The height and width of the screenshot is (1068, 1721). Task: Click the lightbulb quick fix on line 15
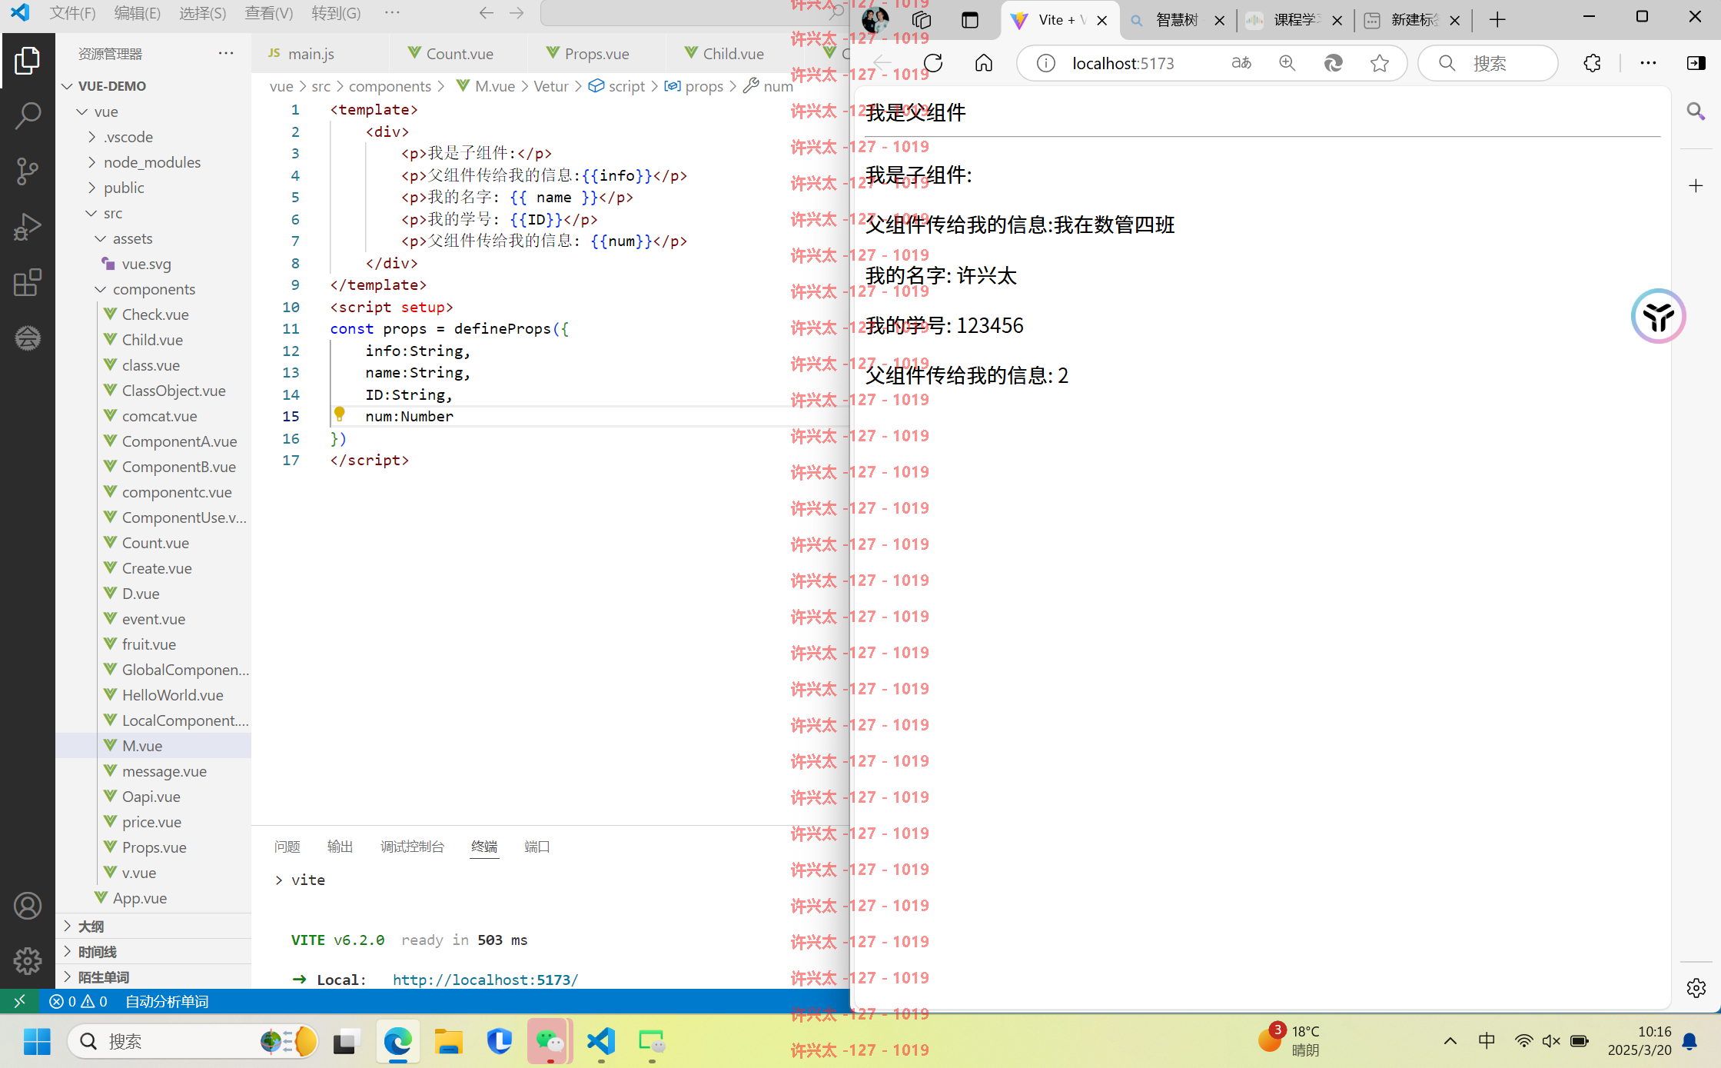click(339, 414)
